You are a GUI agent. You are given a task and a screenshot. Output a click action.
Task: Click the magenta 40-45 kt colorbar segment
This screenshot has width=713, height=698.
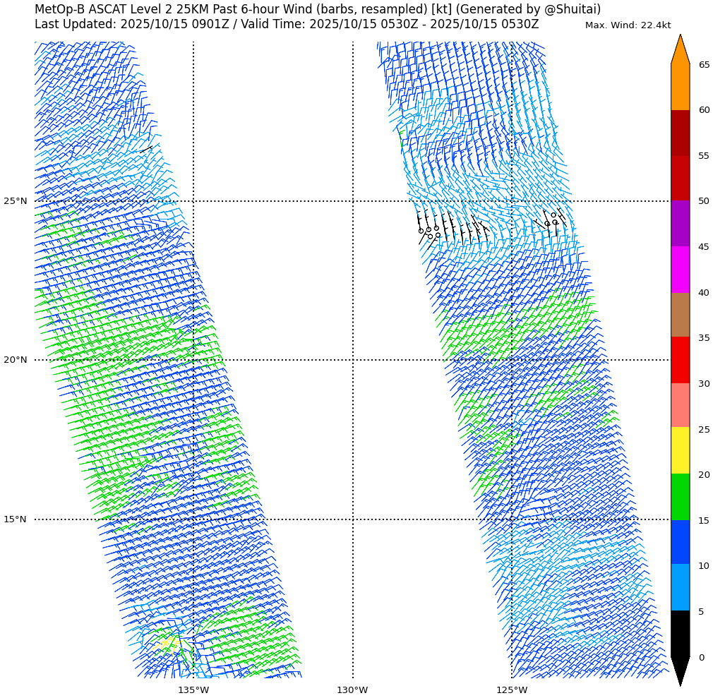[680, 270]
